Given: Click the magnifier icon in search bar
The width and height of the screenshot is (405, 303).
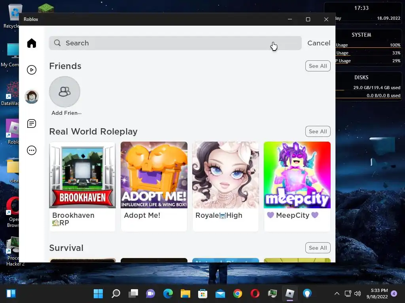Looking at the screenshot, I should pos(57,43).
